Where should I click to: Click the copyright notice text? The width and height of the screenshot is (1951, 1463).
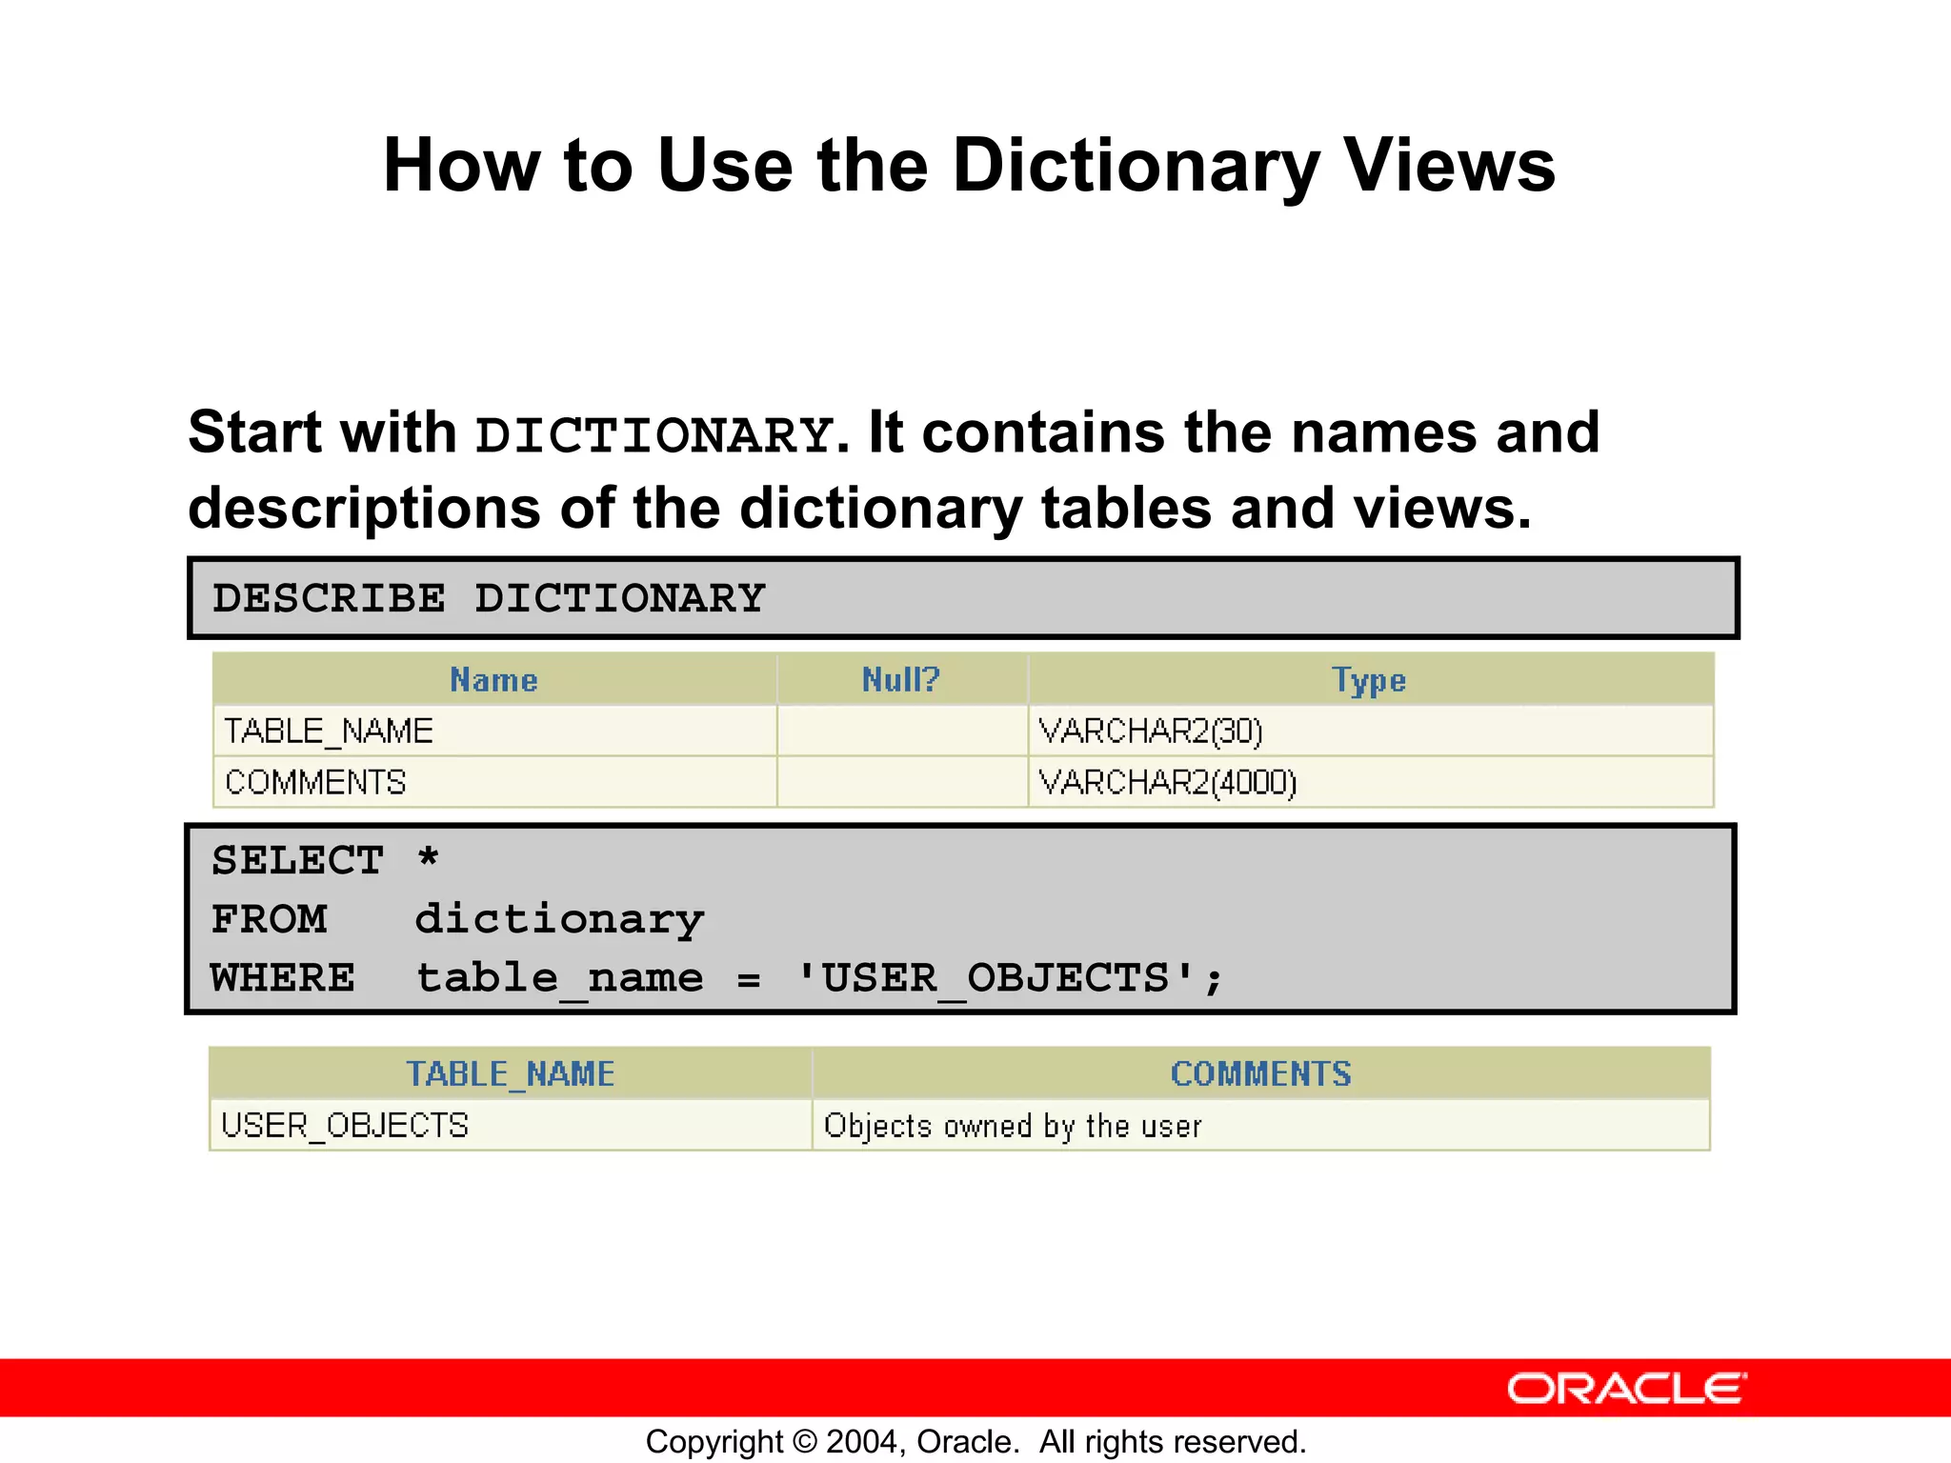coord(975,1442)
